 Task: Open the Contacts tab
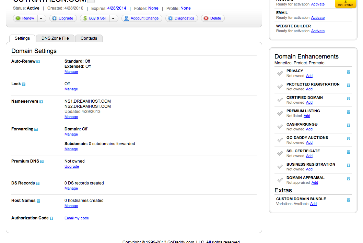coord(89,38)
